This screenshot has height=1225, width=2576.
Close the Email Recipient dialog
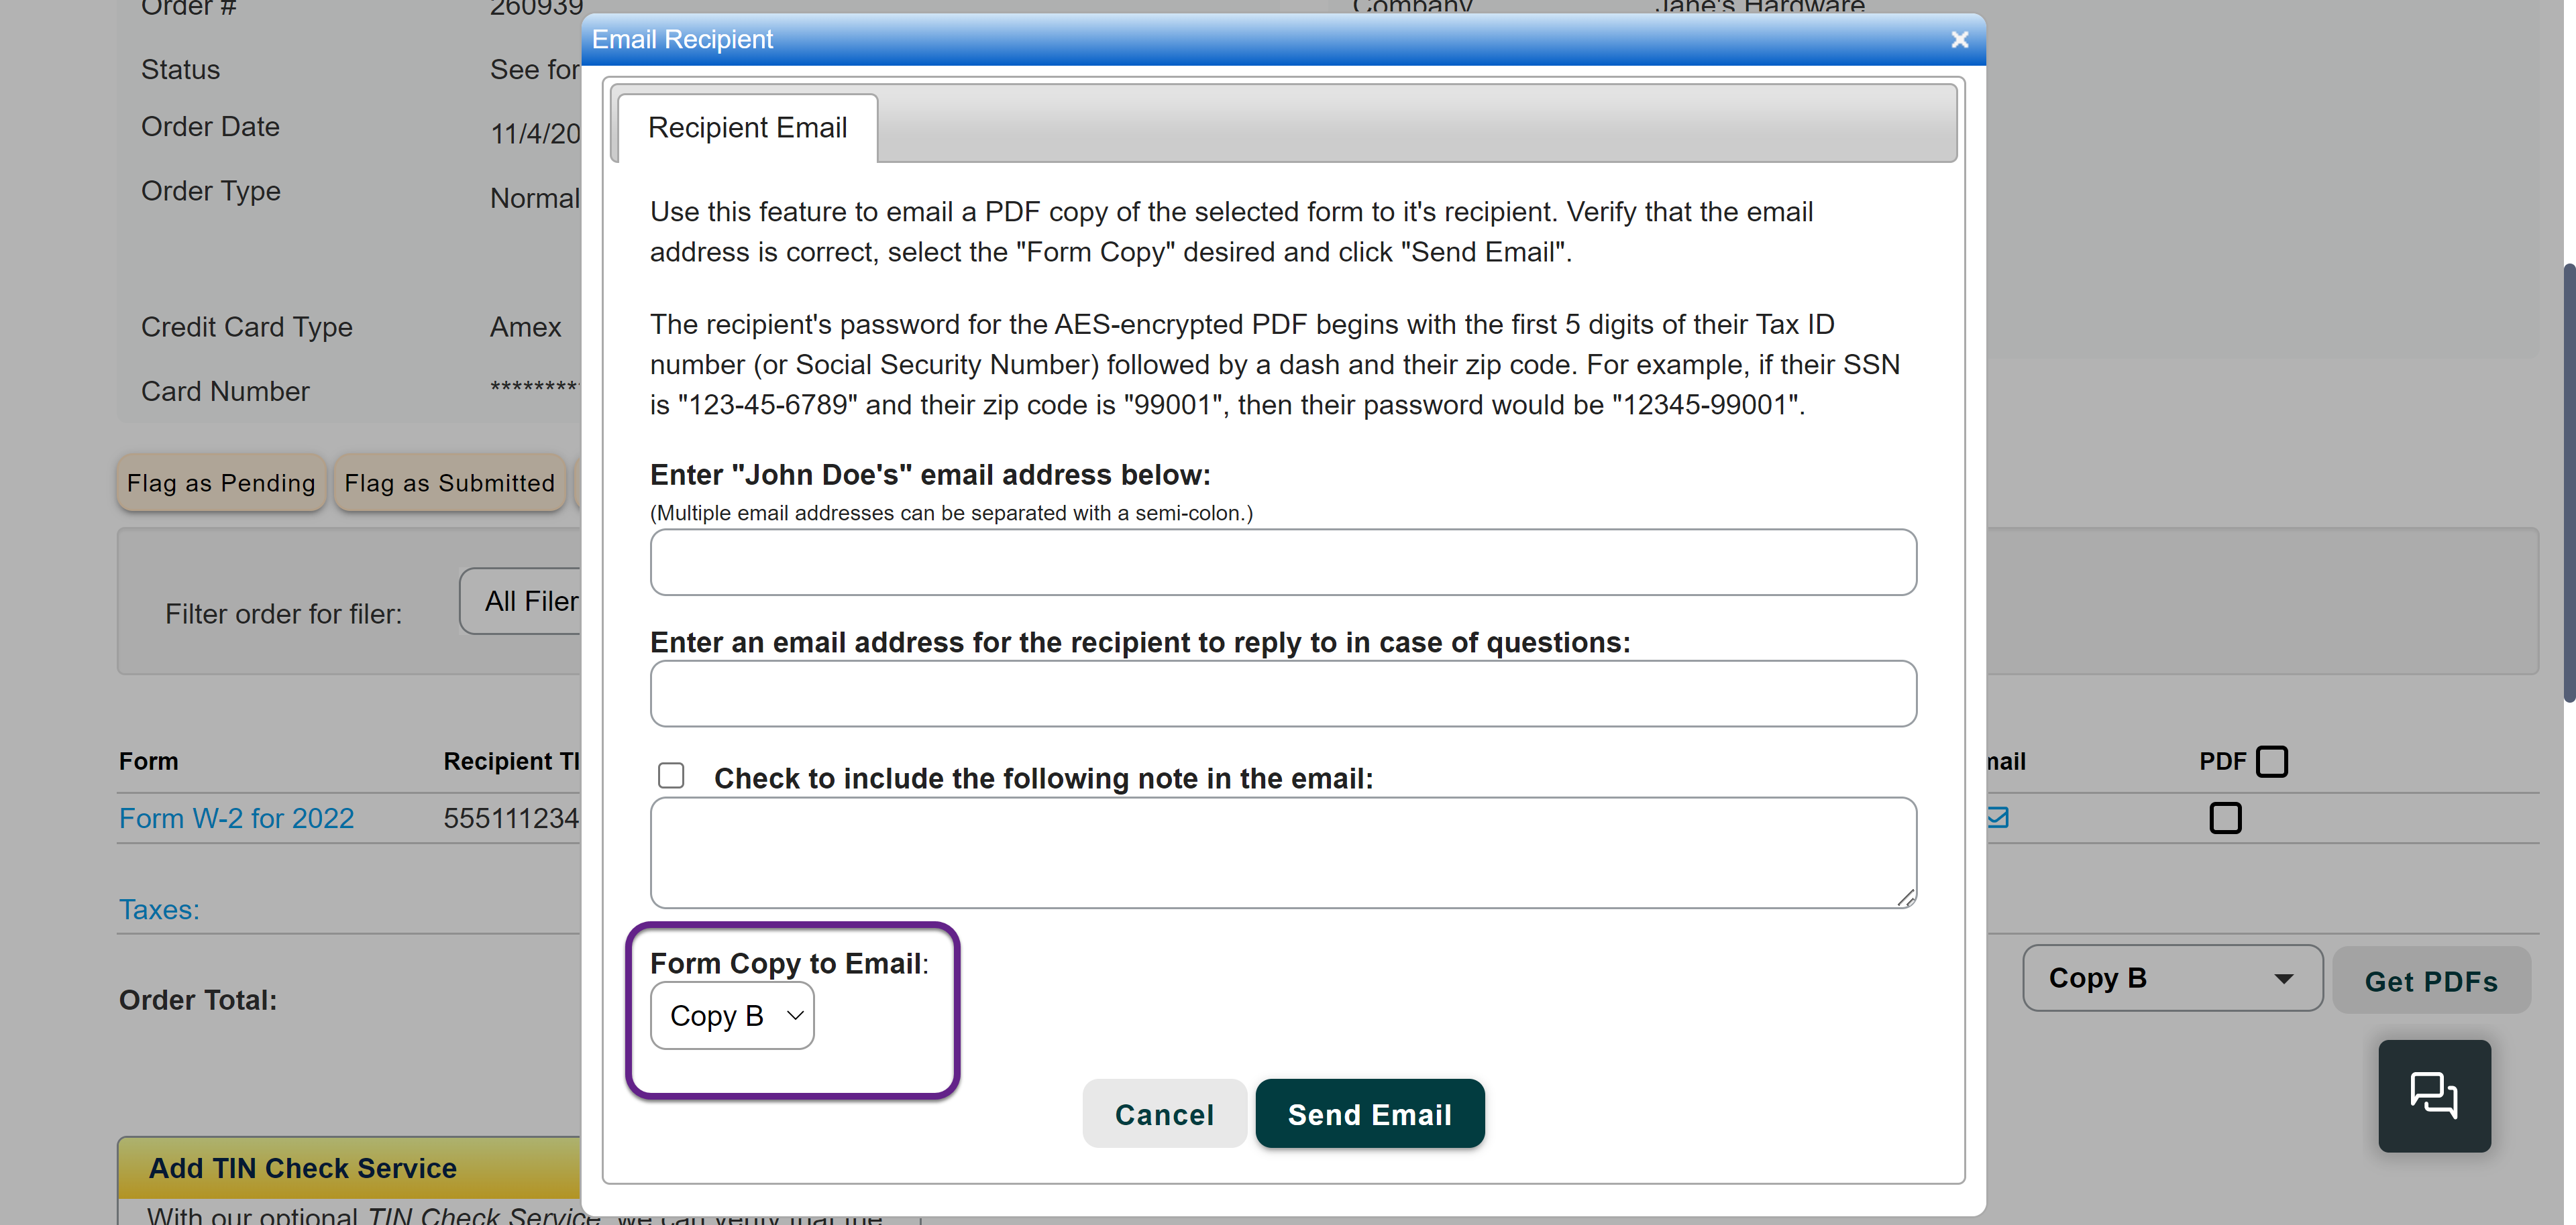point(1959,40)
